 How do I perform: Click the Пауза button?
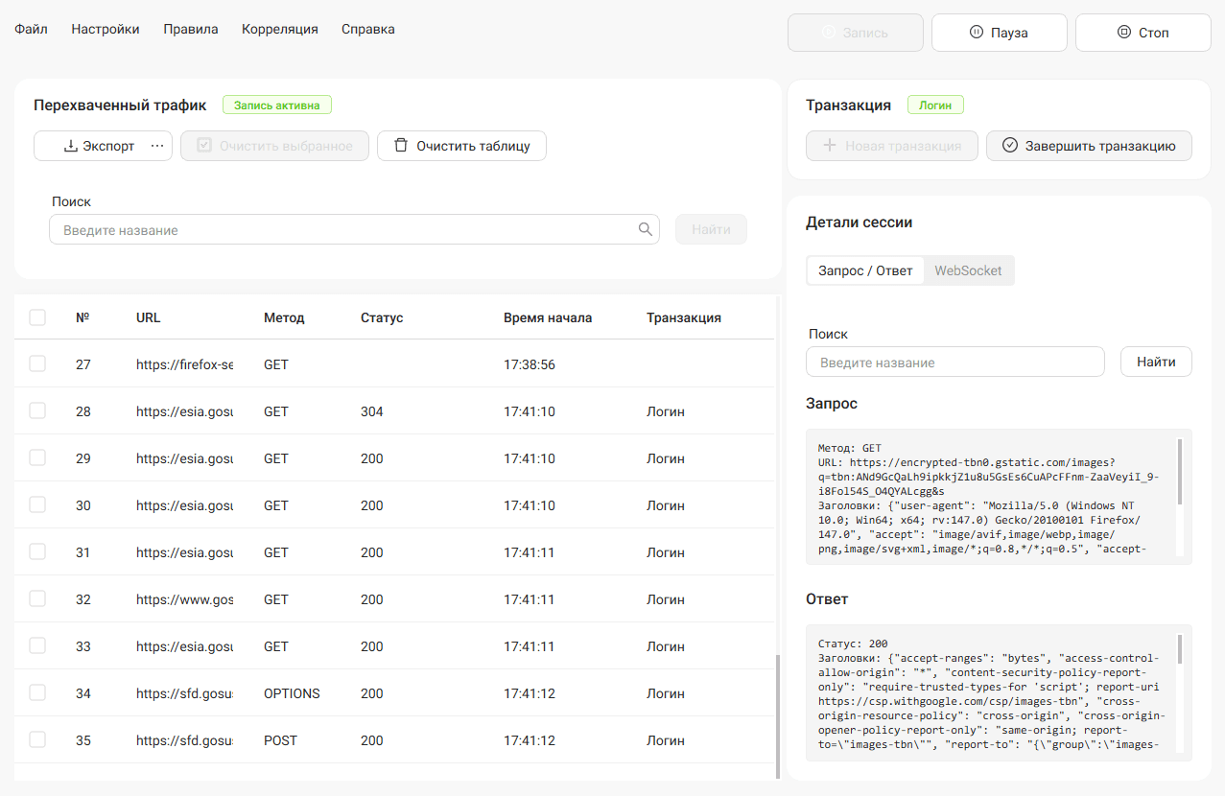pos(1000,33)
